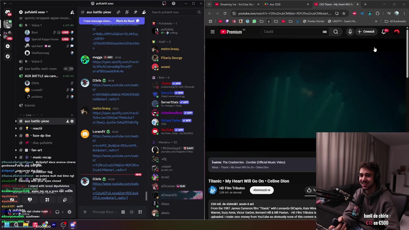Screen dimensions: 409x230
Task: Open All Bookmarks folder
Action: [x=395, y=21]
